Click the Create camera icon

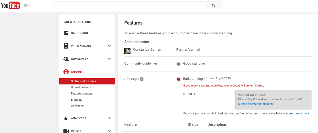66,131
